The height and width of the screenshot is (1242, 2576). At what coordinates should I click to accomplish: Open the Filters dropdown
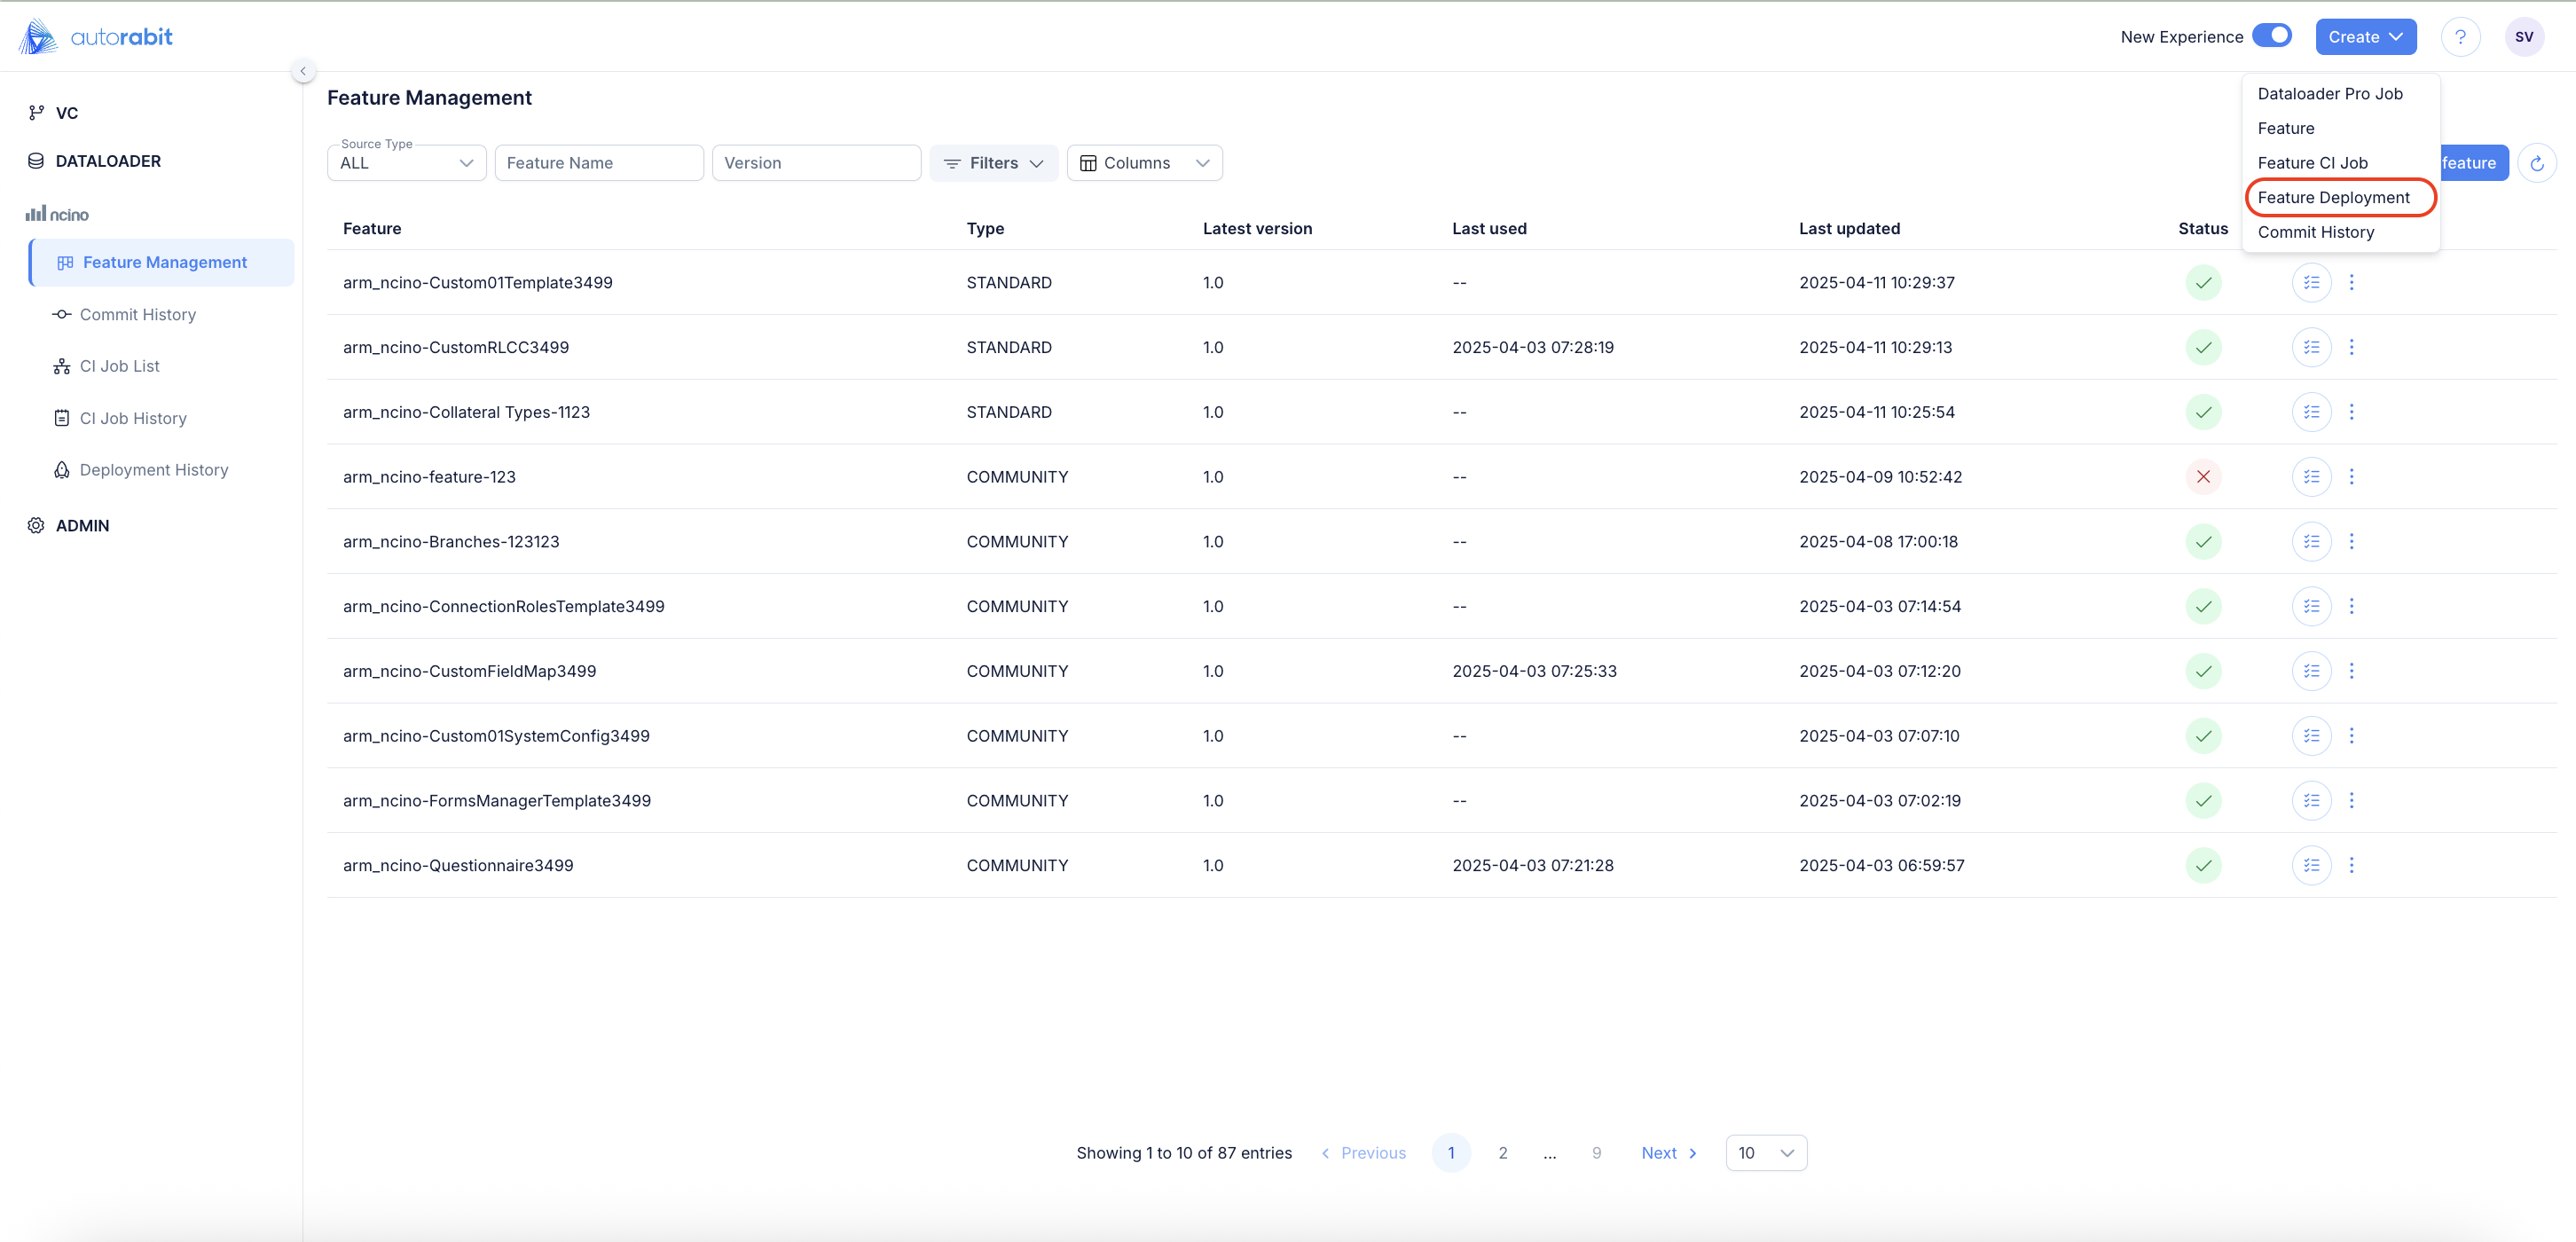click(x=993, y=163)
